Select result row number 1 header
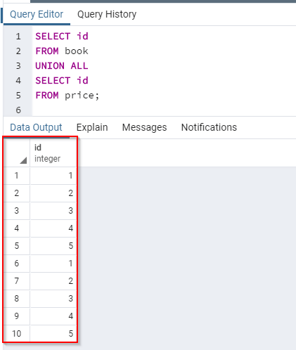The image size is (296, 350). [x=17, y=176]
